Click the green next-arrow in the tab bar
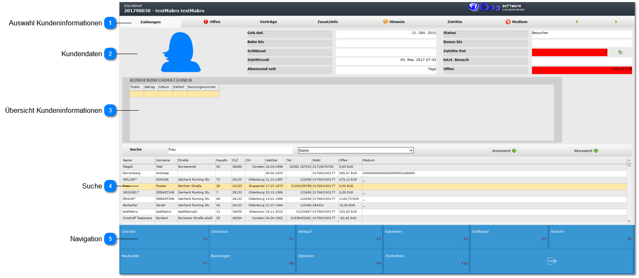 tap(616, 22)
